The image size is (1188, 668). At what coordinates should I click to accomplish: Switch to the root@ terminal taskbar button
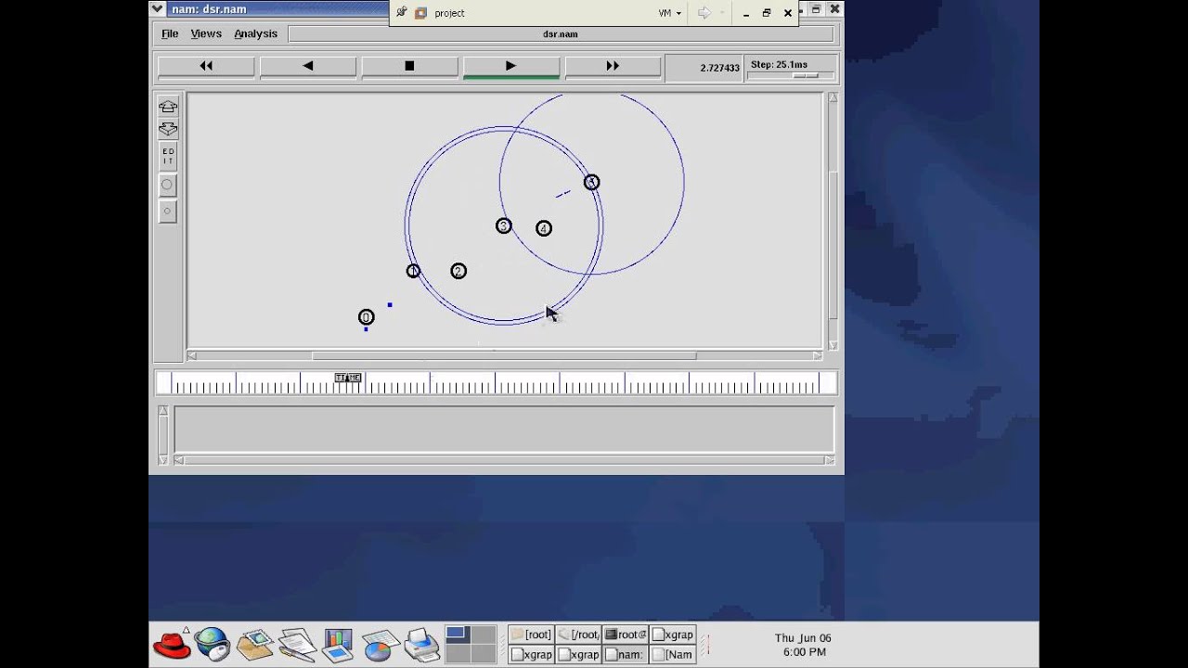(626, 635)
